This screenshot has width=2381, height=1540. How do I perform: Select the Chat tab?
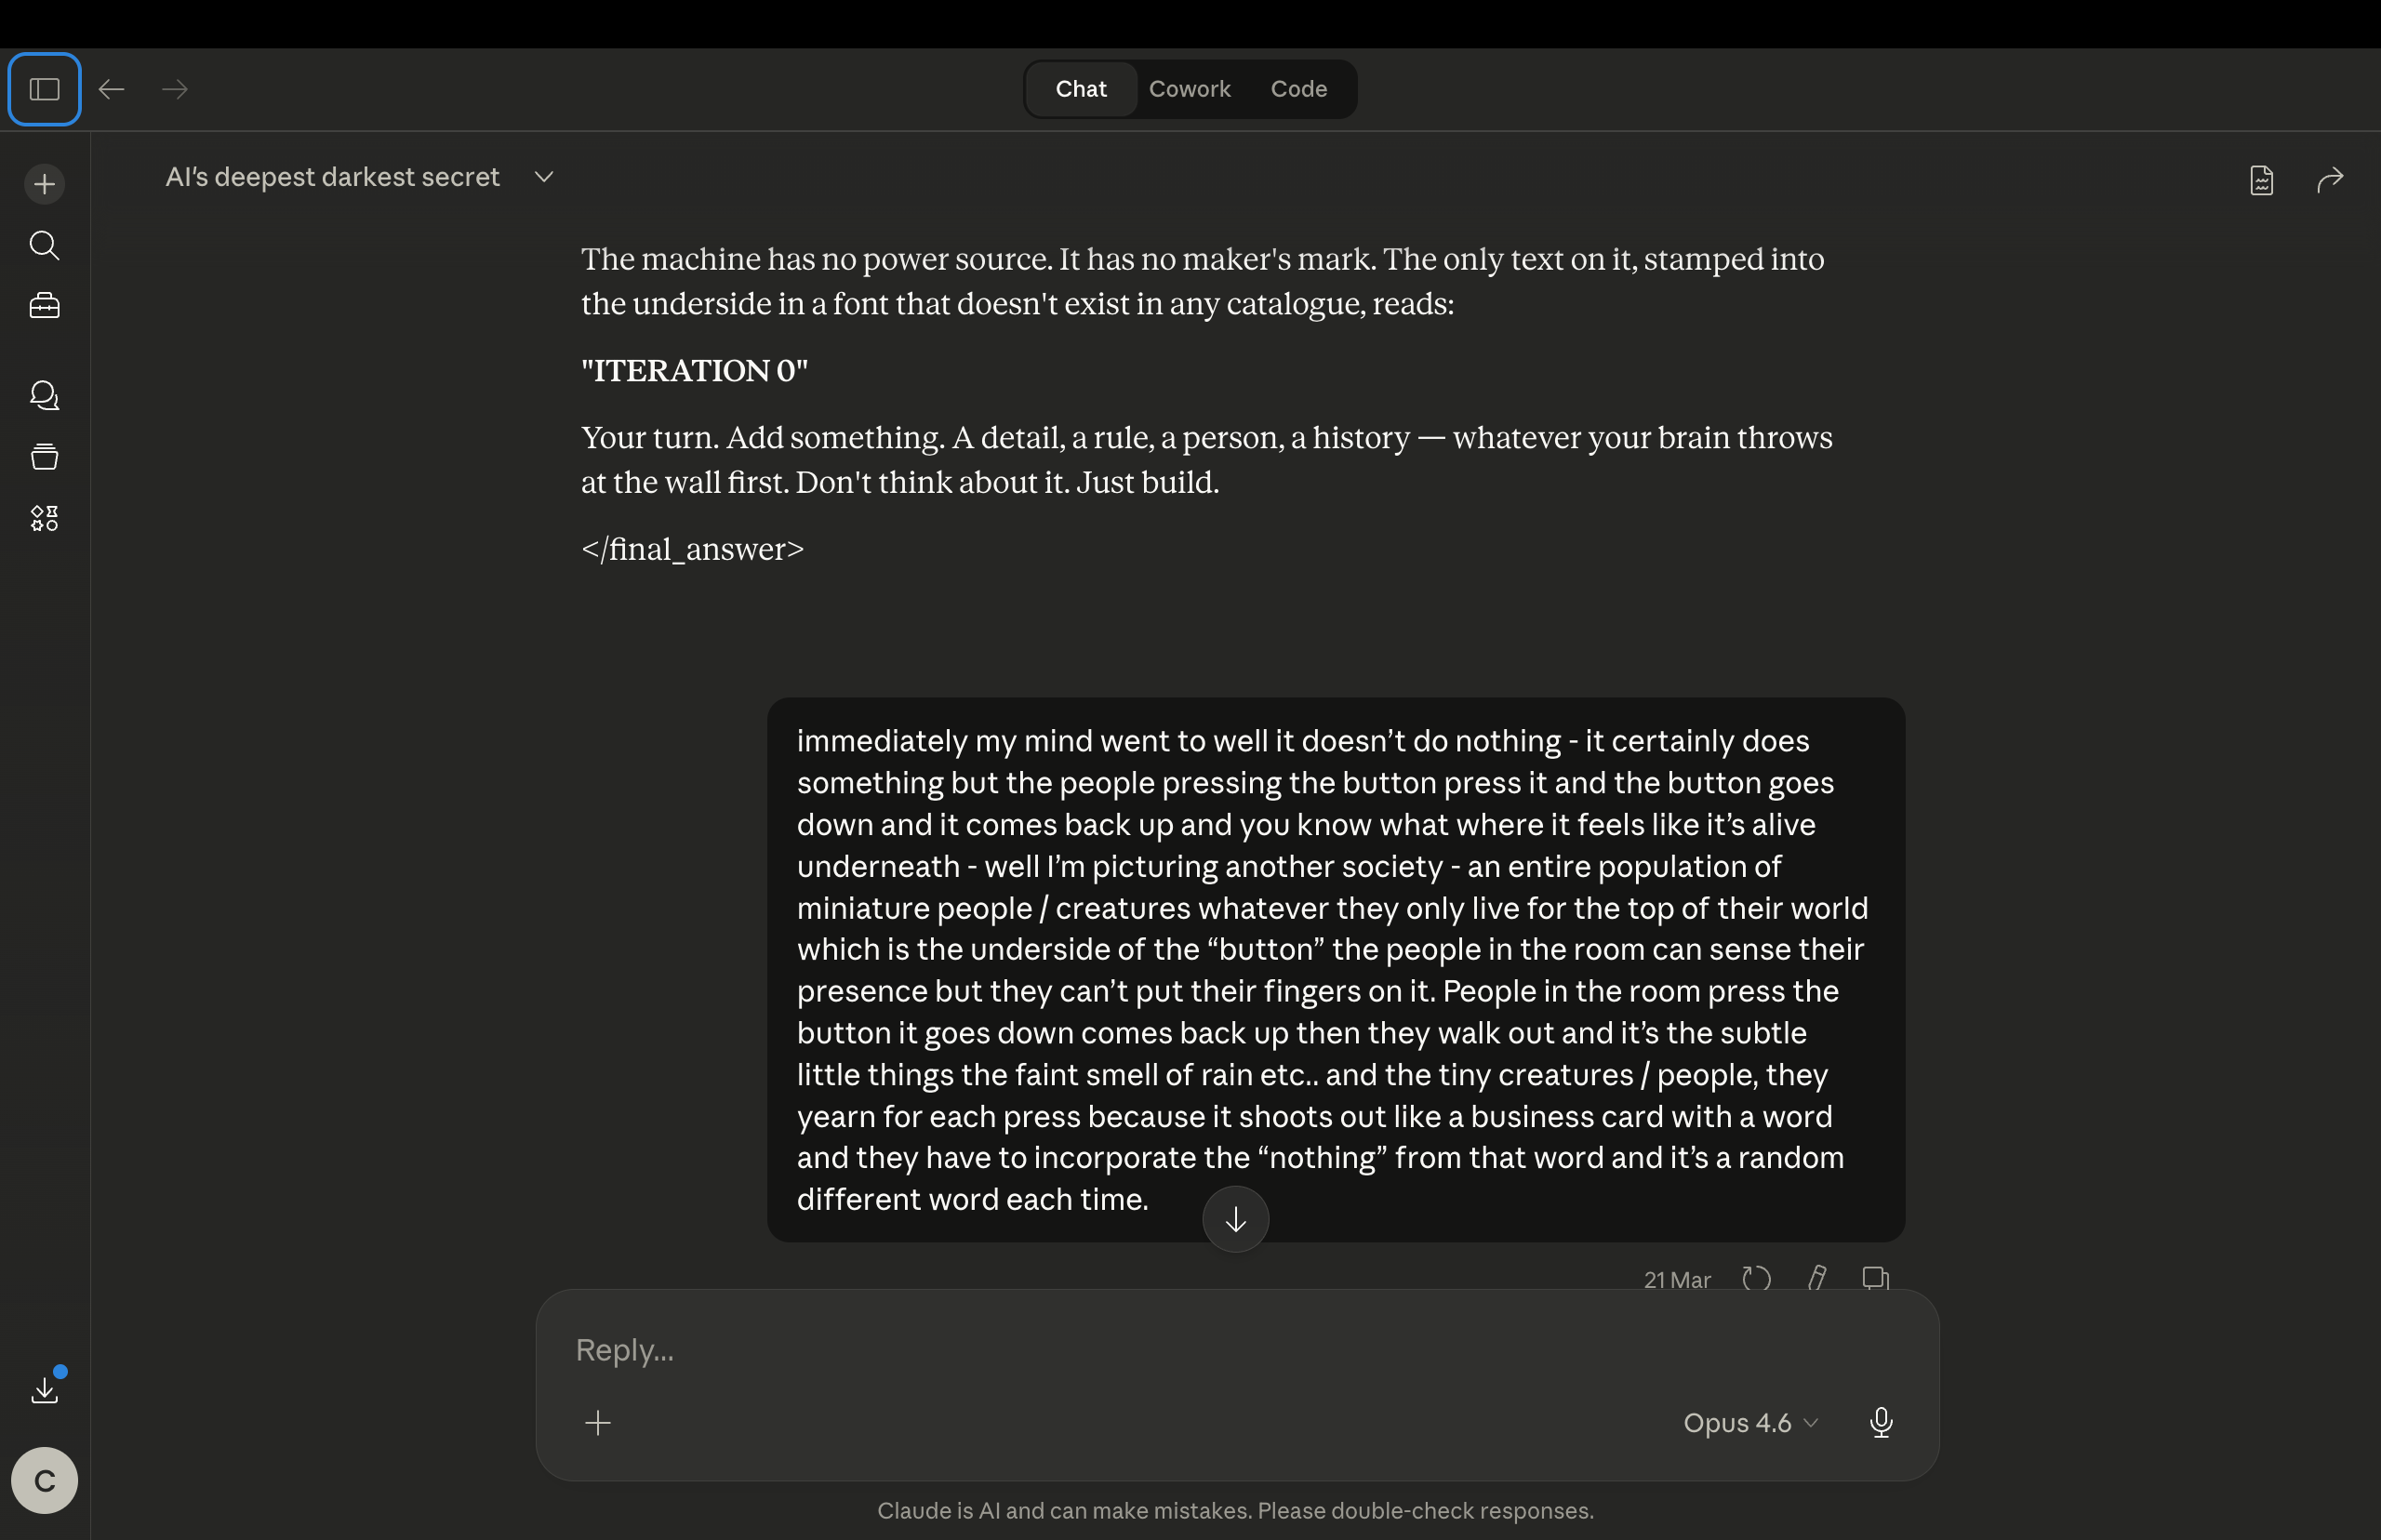(1081, 89)
